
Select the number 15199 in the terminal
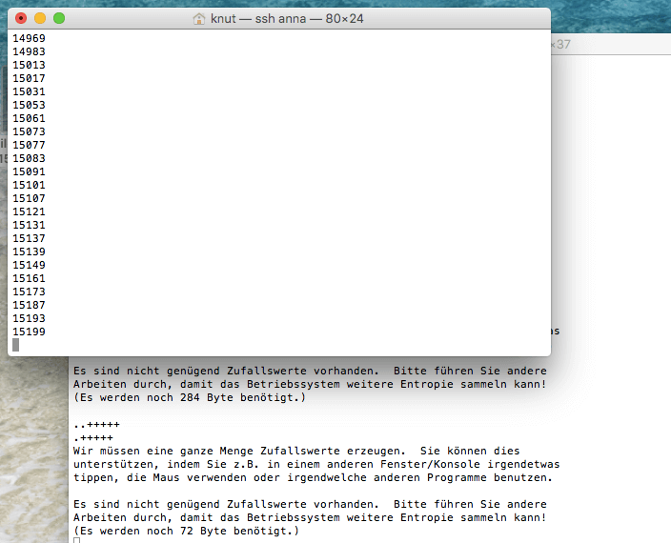point(29,332)
